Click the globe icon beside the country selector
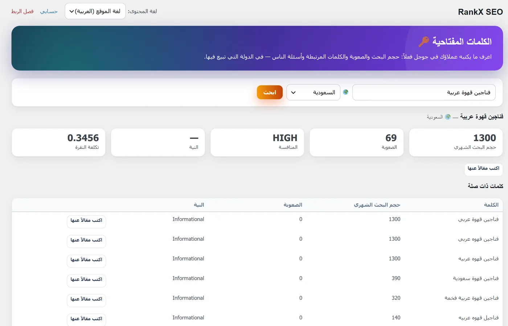The image size is (508, 326). tap(346, 92)
